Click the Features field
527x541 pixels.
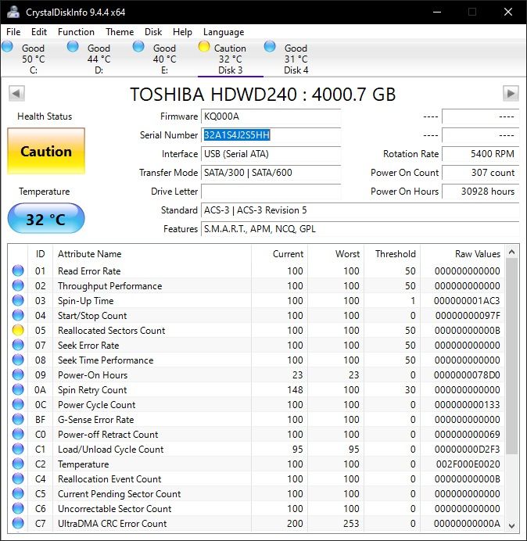(x=360, y=229)
